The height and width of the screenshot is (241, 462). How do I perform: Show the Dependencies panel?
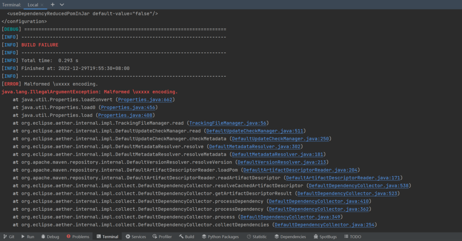click(x=289, y=236)
